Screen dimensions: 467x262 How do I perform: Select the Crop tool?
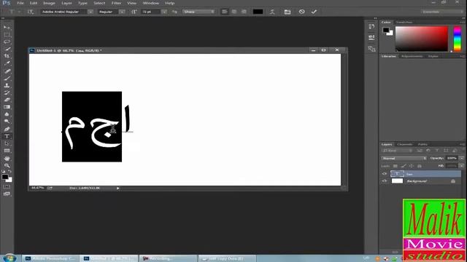(x=7, y=56)
